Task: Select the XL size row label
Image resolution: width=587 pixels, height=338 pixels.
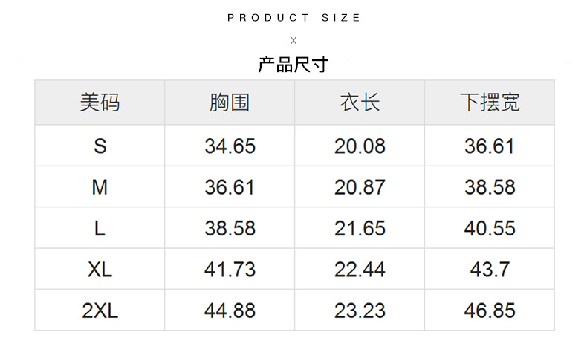Action: click(x=100, y=270)
